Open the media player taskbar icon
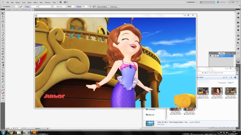 [26, 132]
